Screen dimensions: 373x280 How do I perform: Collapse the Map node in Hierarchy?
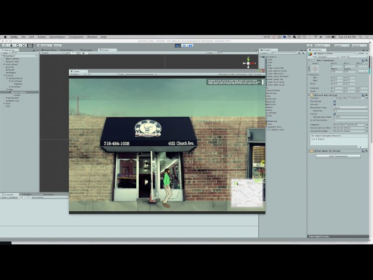click(x=7, y=89)
